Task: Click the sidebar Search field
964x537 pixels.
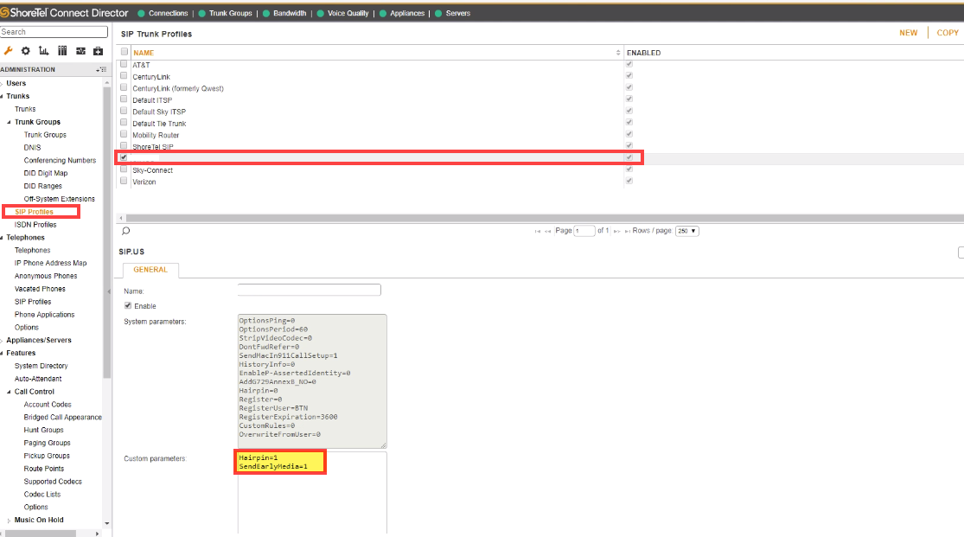Action: coord(54,32)
